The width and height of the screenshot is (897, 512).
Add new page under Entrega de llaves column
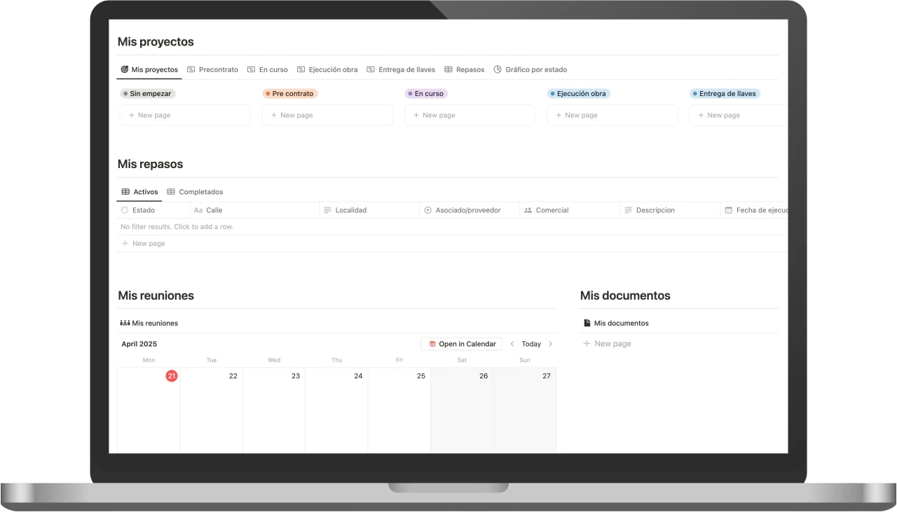pos(739,116)
